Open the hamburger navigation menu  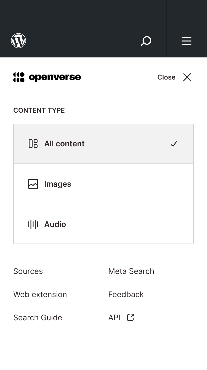(186, 41)
